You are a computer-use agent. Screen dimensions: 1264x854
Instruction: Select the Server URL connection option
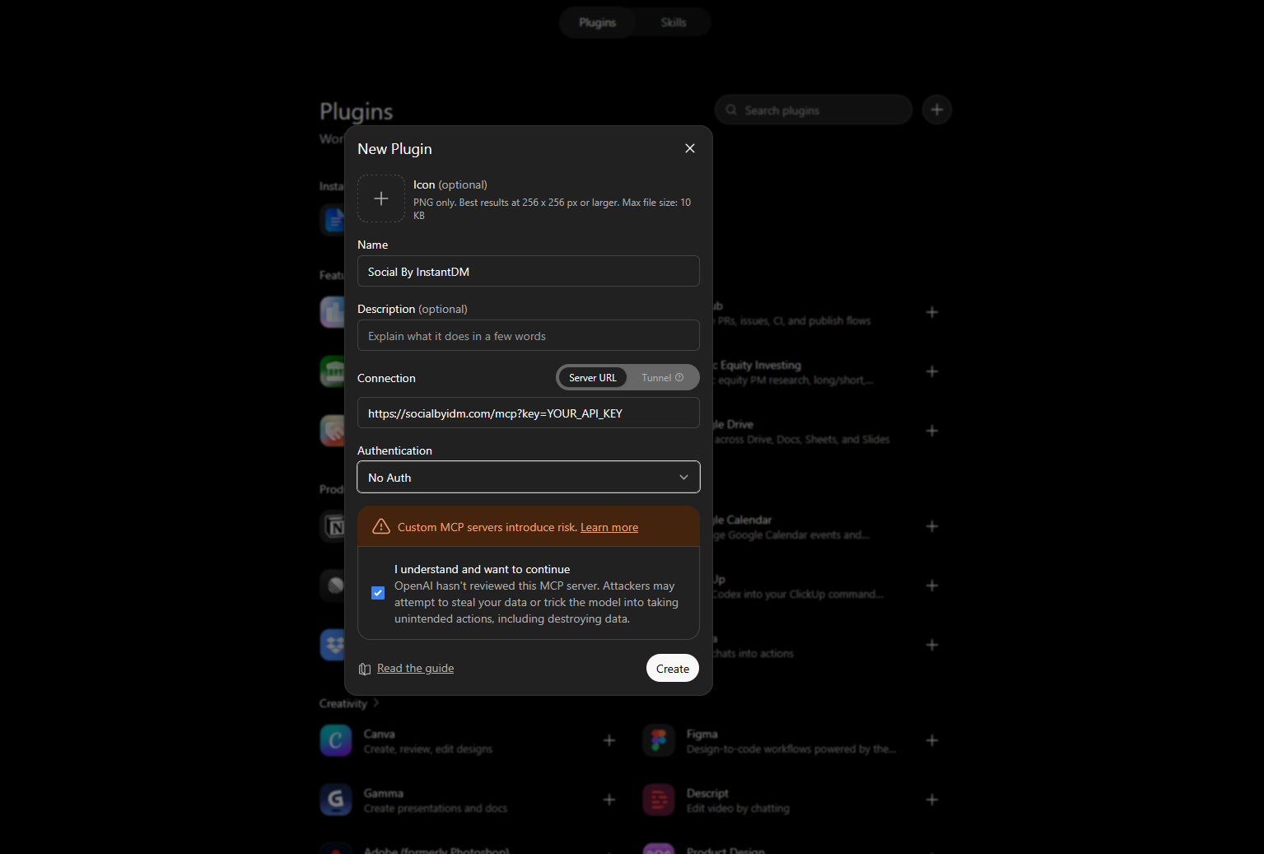coord(592,377)
